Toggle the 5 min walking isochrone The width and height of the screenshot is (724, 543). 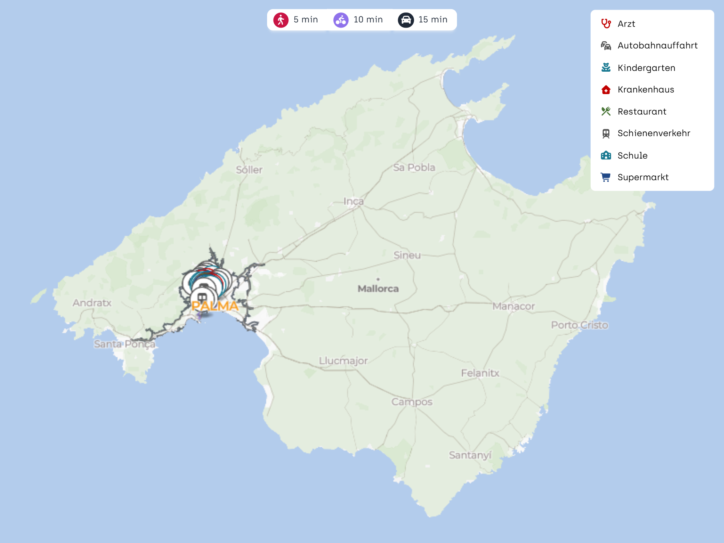pyautogui.click(x=296, y=20)
